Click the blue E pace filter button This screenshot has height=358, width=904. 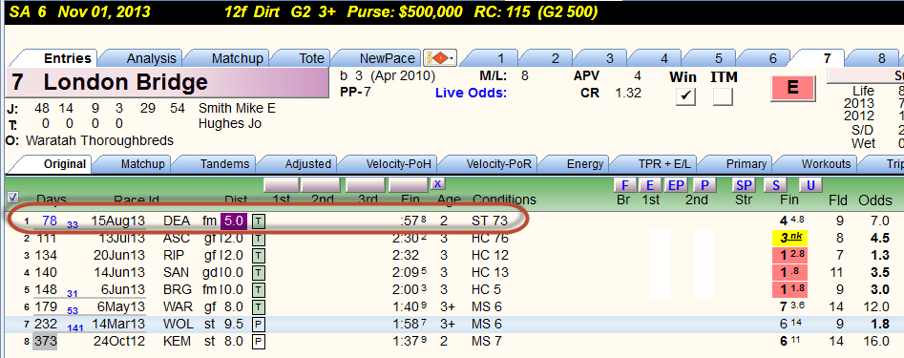(650, 185)
